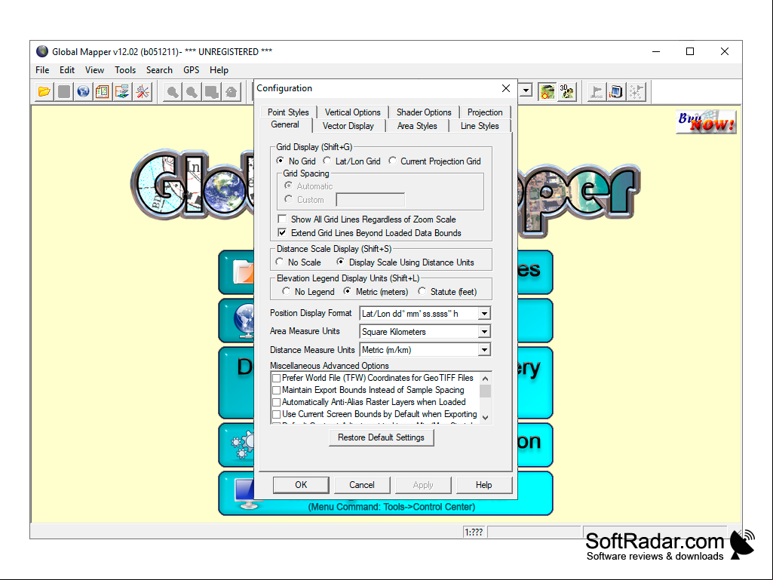This screenshot has height=580, width=773.
Task: Check Prefer World File (TFW) Coordinates option
Action: tap(277, 379)
